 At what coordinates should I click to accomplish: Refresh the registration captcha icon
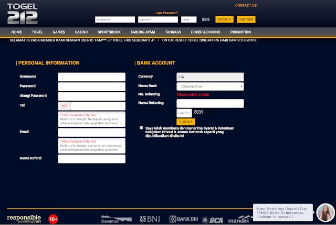coord(209,112)
